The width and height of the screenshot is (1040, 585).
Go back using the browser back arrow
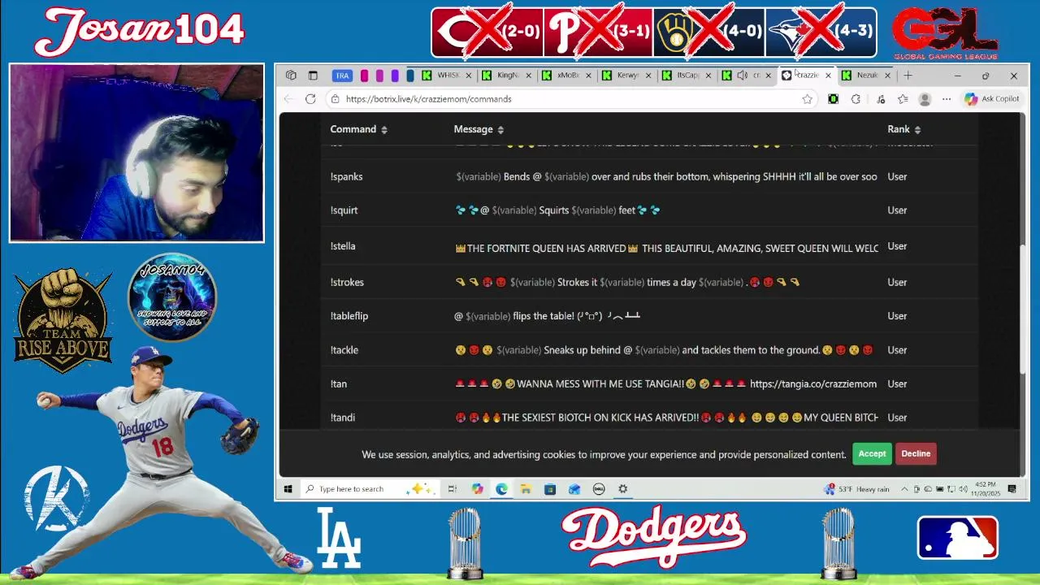coord(289,99)
